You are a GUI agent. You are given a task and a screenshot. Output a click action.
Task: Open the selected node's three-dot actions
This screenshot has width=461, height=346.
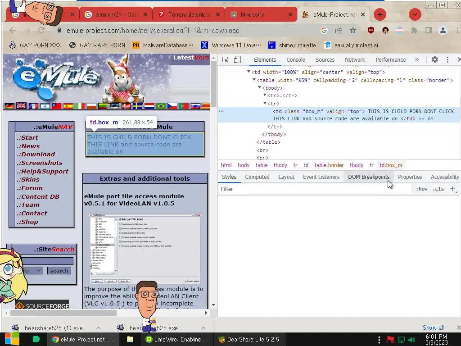221,111
